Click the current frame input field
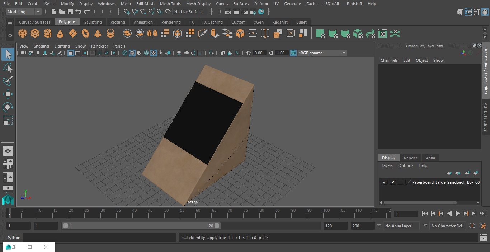Screen dimensions: 490x252 [x=406, y=214]
